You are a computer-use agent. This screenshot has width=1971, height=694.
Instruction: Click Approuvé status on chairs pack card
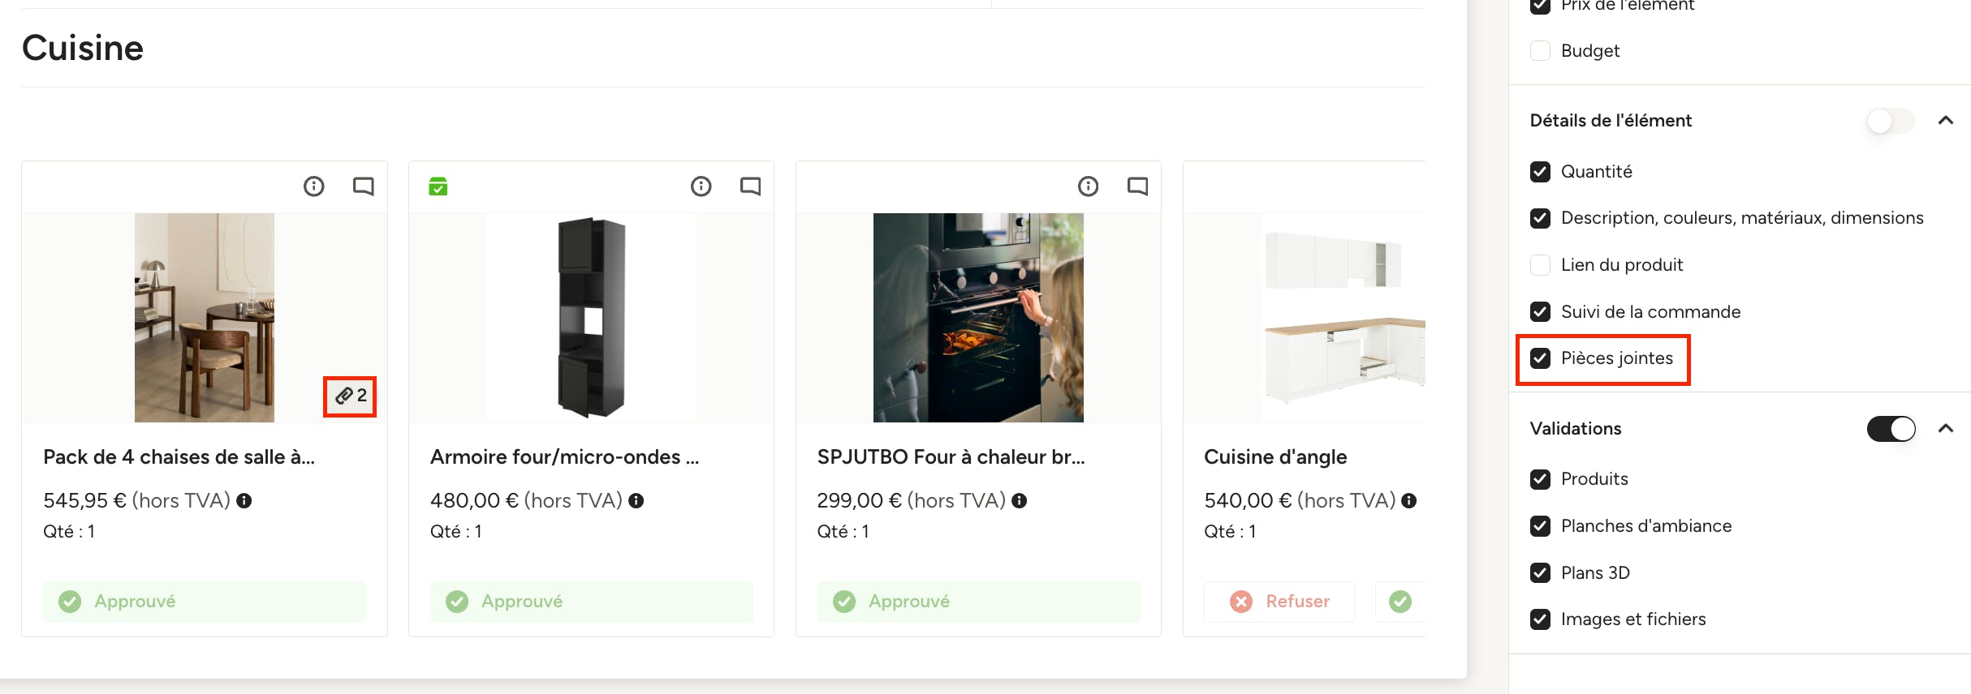(205, 602)
